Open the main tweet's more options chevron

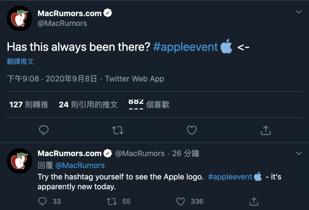(x=299, y=12)
